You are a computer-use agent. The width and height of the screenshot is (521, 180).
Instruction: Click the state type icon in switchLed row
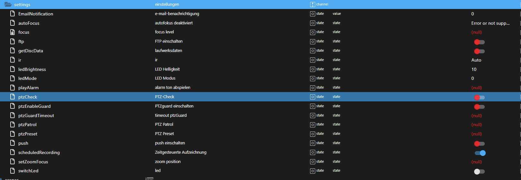[x=312, y=171]
